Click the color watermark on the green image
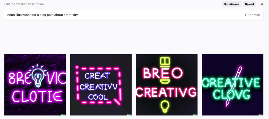269x119 pixels. (x=261, y=115)
